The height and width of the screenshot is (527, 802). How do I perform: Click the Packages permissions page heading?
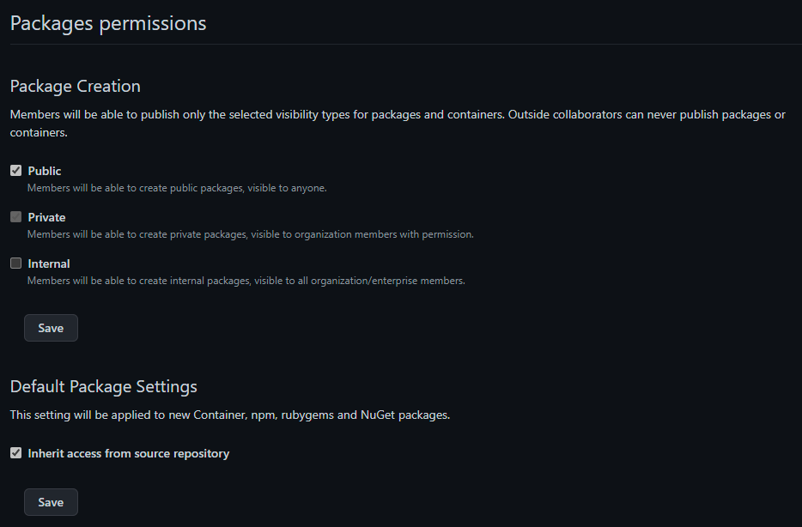(107, 23)
